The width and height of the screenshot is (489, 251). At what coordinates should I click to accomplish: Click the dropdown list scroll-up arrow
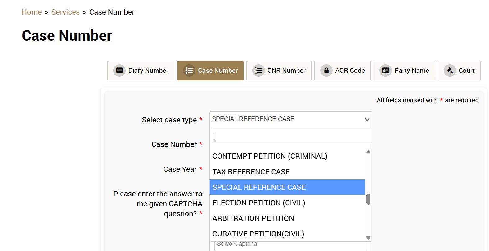click(368, 152)
